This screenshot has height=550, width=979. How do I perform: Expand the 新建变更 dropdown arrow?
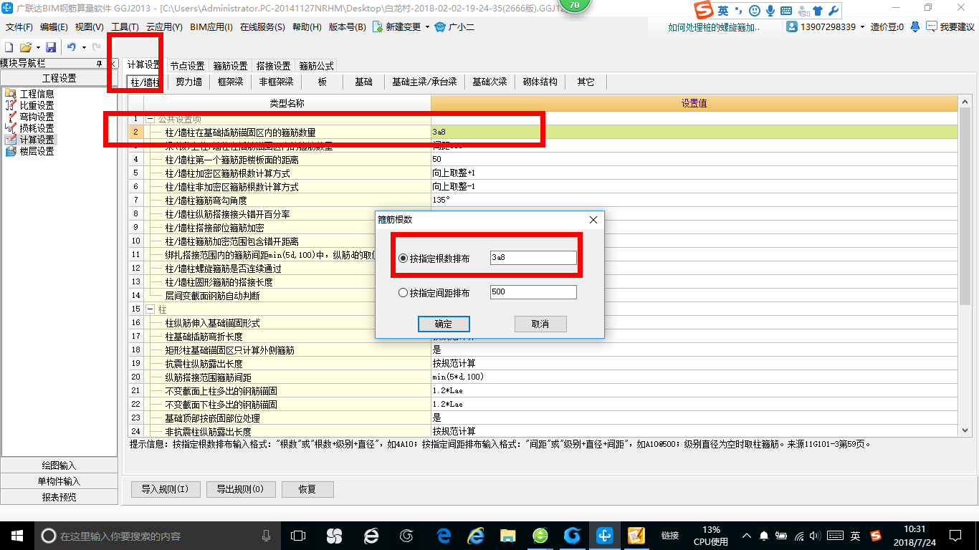[427, 27]
